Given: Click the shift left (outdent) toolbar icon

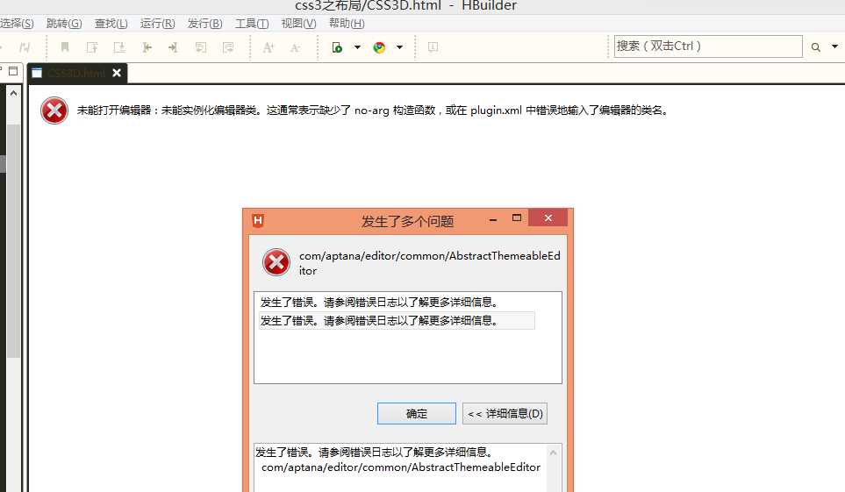Looking at the screenshot, I should click(x=147, y=47).
